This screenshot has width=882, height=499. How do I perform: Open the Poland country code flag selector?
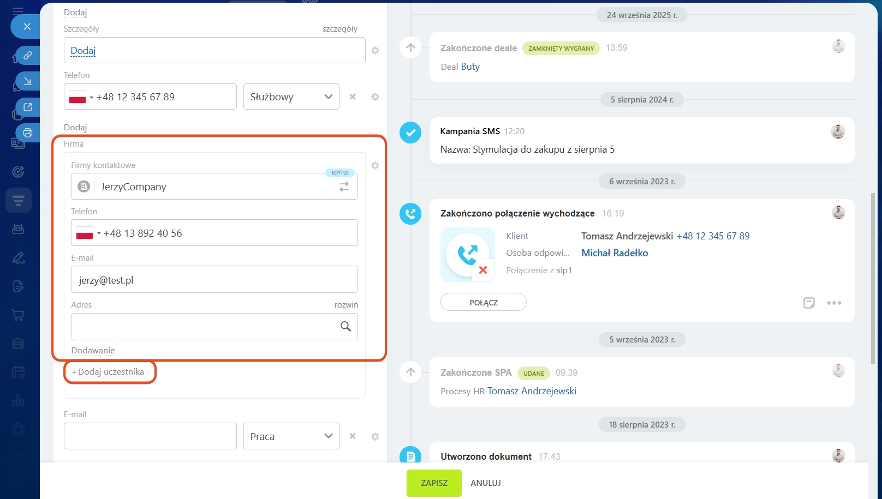click(81, 97)
